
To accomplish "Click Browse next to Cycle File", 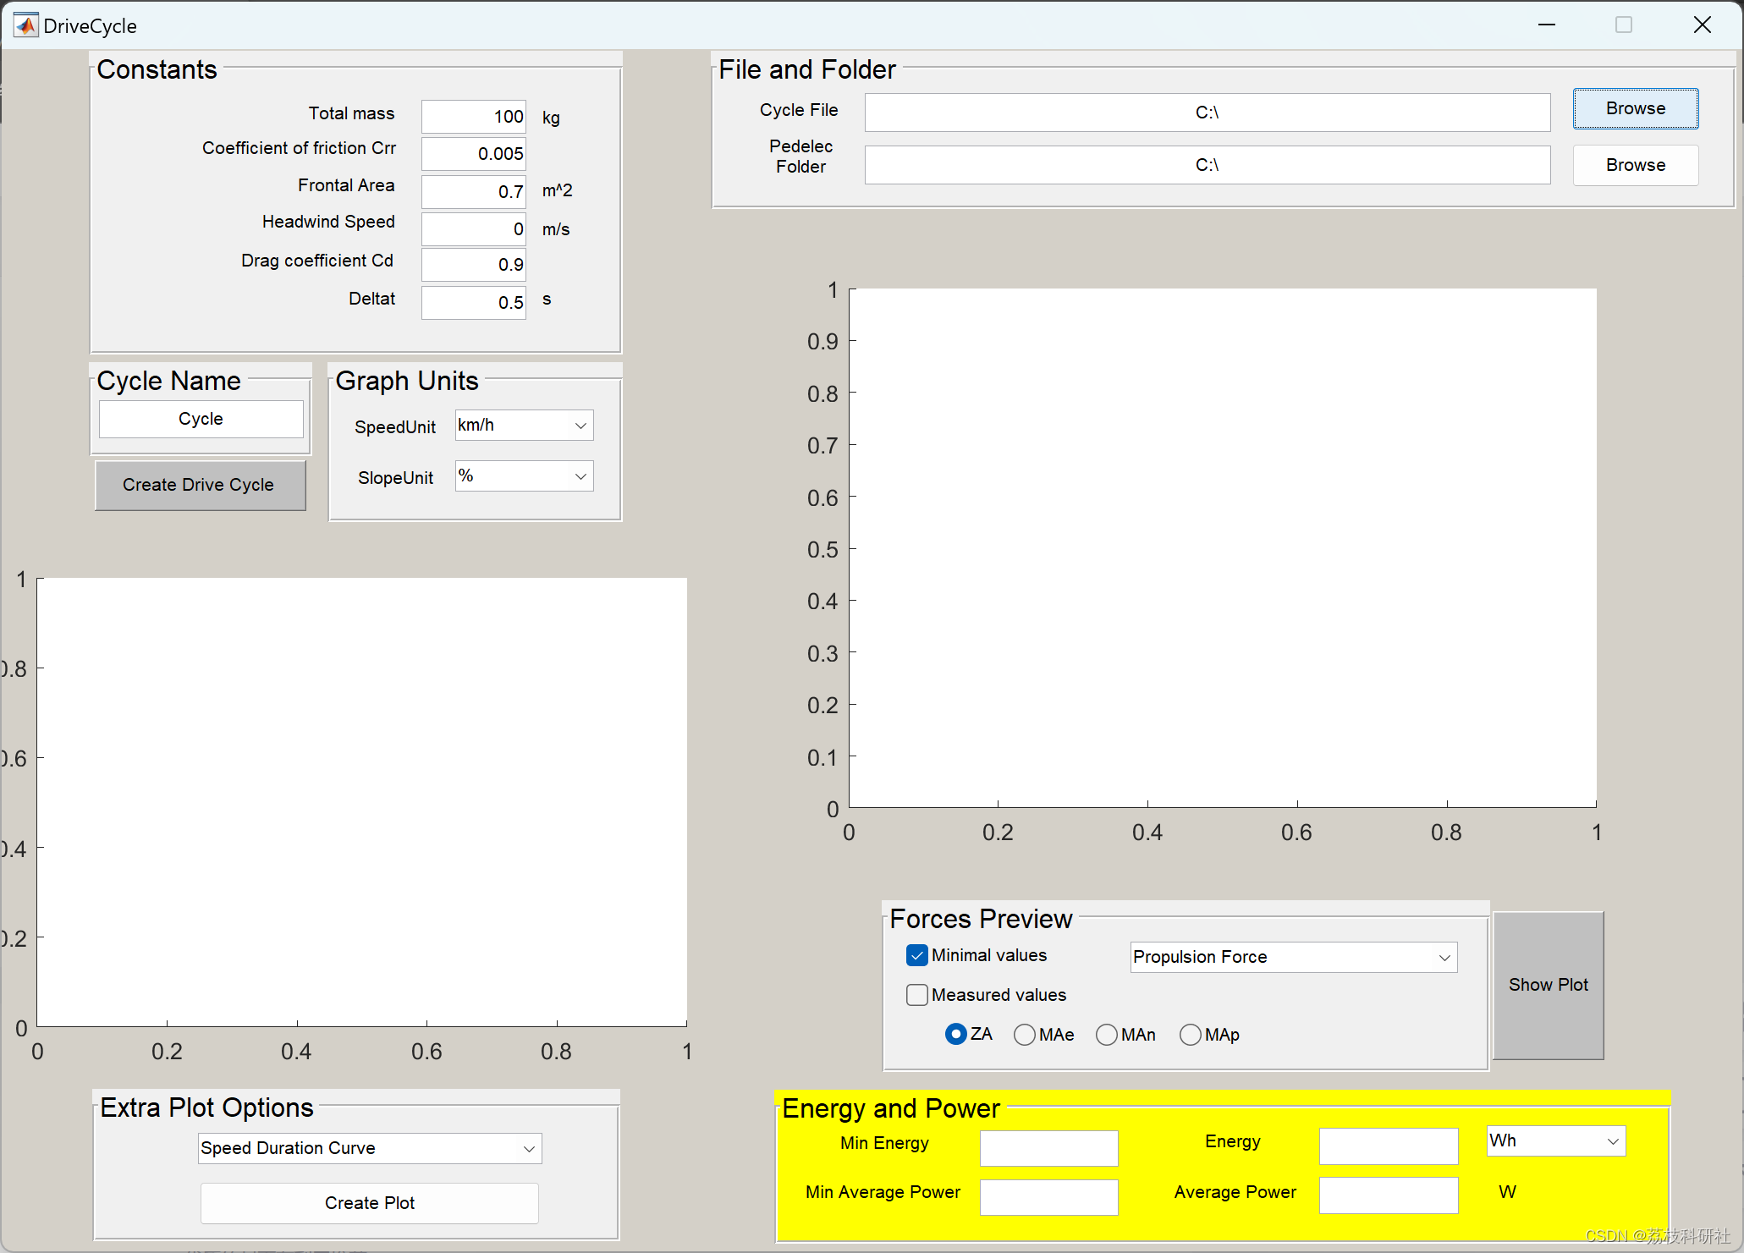I will (1635, 109).
